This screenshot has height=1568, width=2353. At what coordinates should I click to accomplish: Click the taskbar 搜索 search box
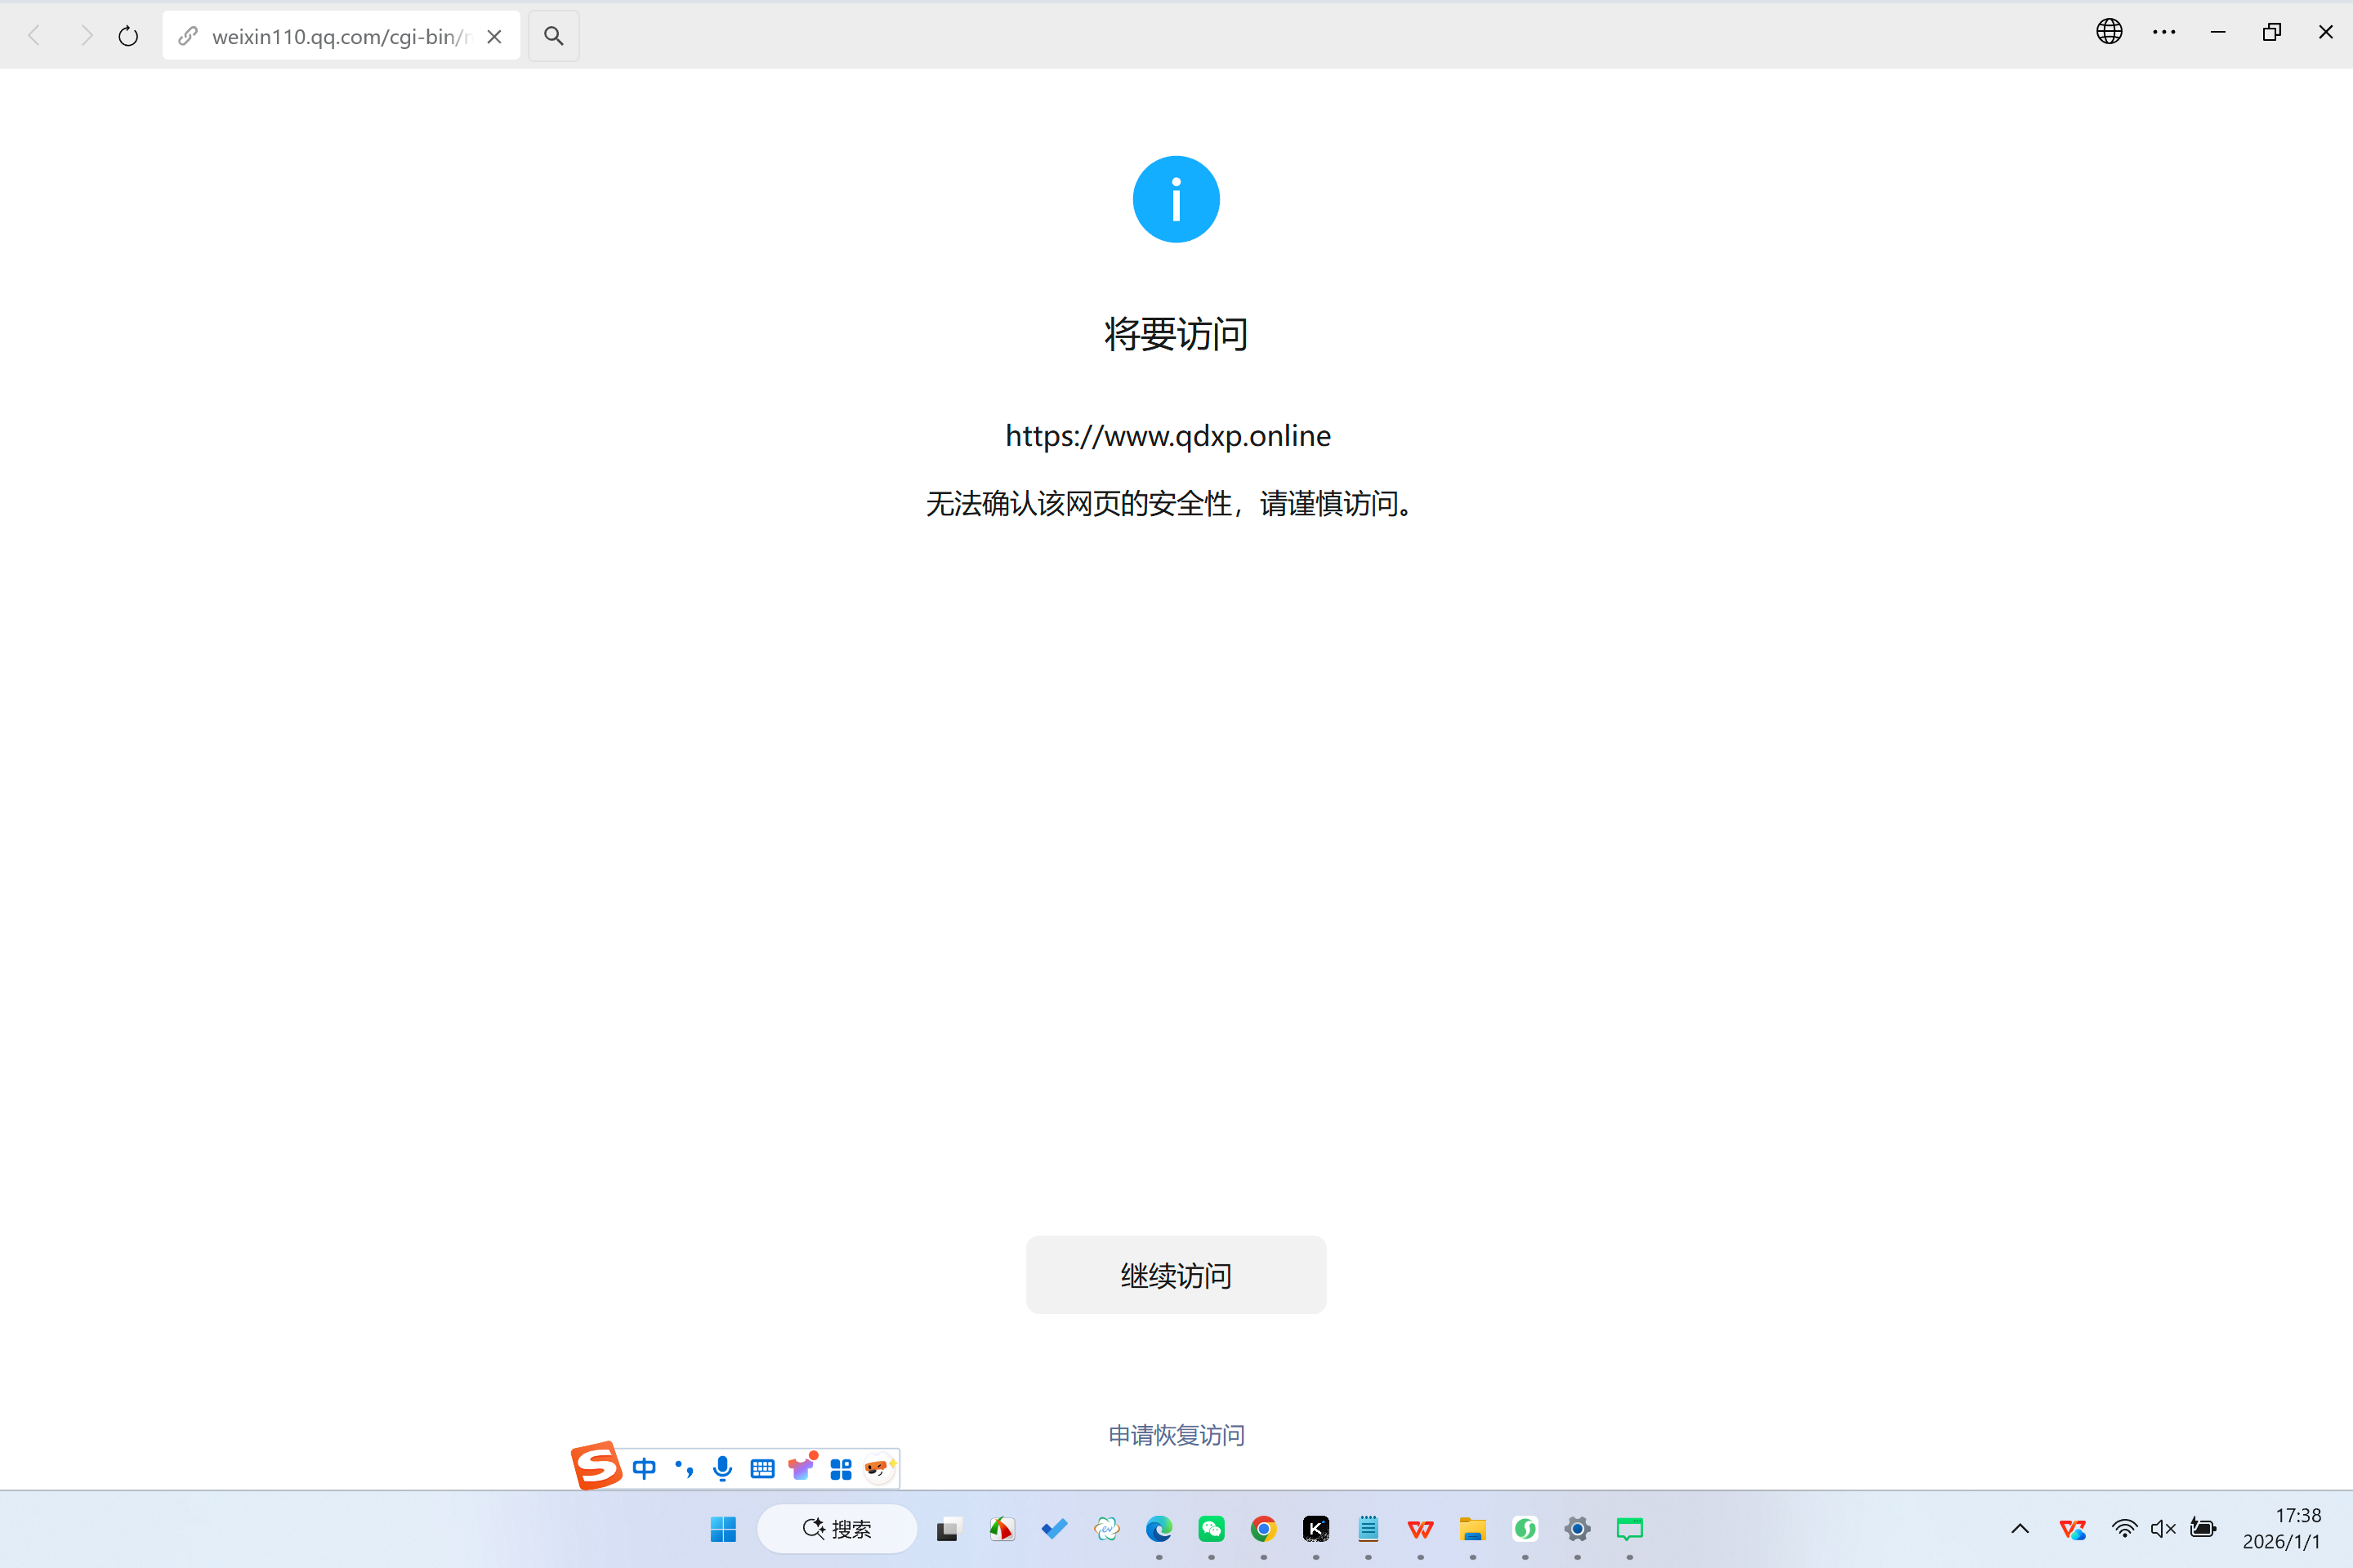(x=837, y=1528)
